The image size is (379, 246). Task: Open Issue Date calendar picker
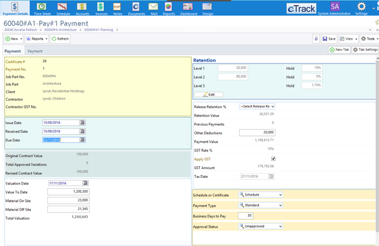(x=82, y=123)
